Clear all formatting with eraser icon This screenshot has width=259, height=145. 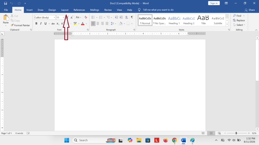coord(86,17)
